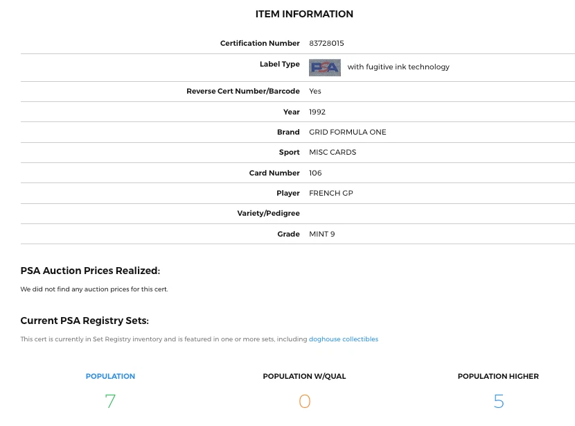Click the Current PSA Registry Sets heading
This screenshot has width=575, height=426.
click(85, 321)
